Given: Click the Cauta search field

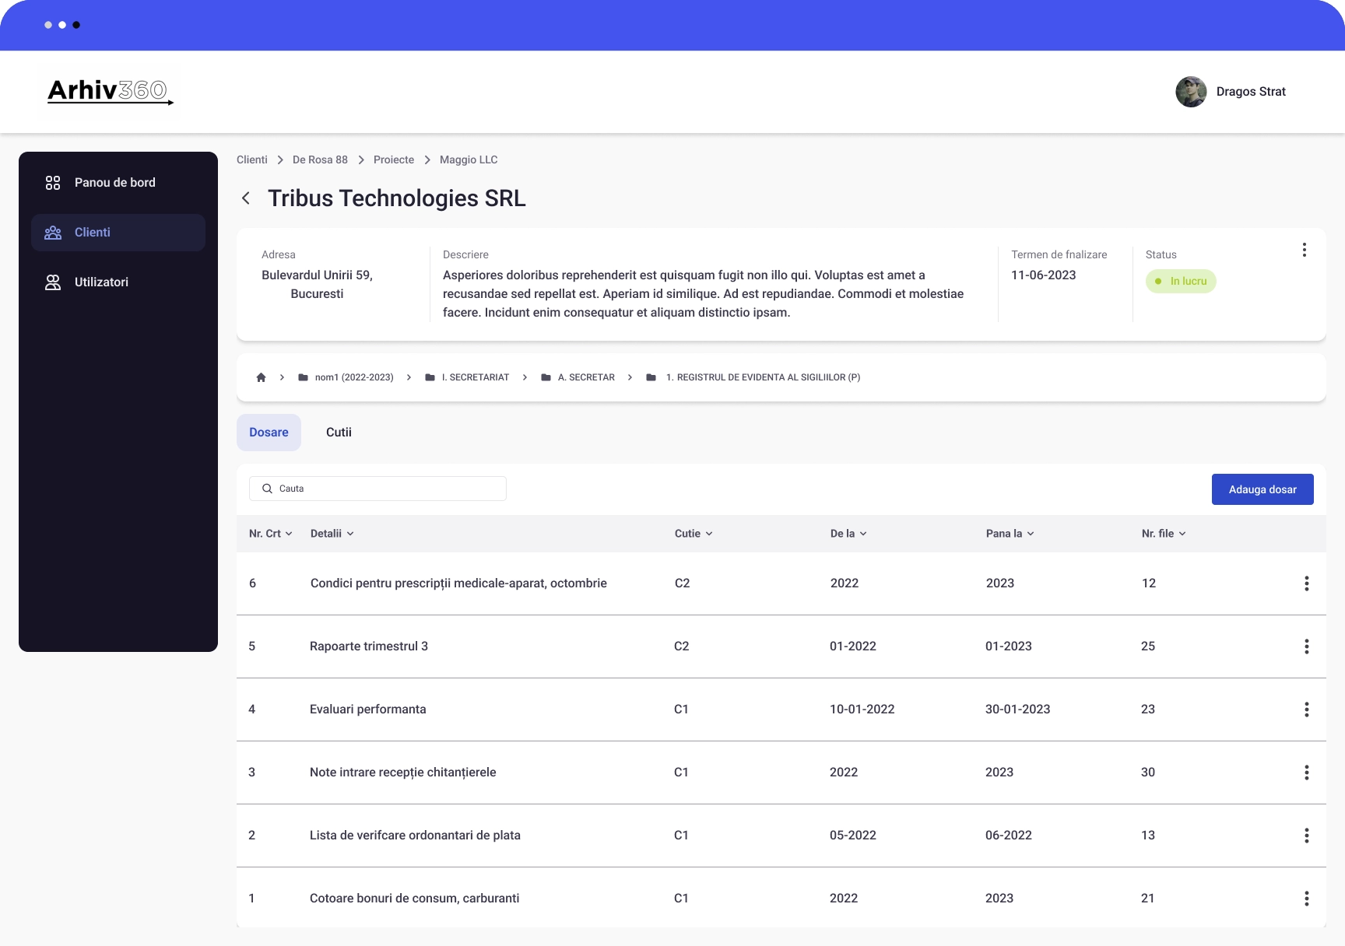Looking at the screenshot, I should click(x=378, y=489).
